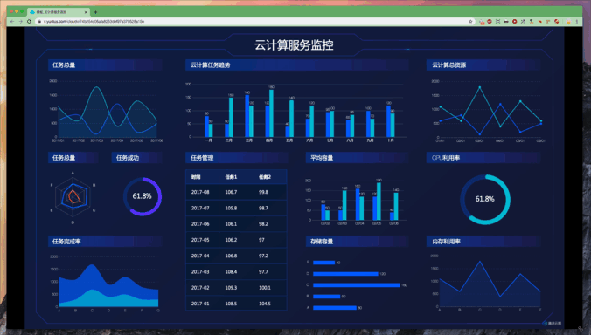Screen dimensions: 591x335
Task: Reload the page with the refresh icon
Action: coord(29,22)
